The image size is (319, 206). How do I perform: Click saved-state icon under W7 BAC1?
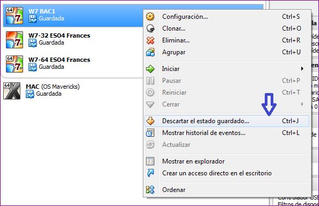point(33,19)
